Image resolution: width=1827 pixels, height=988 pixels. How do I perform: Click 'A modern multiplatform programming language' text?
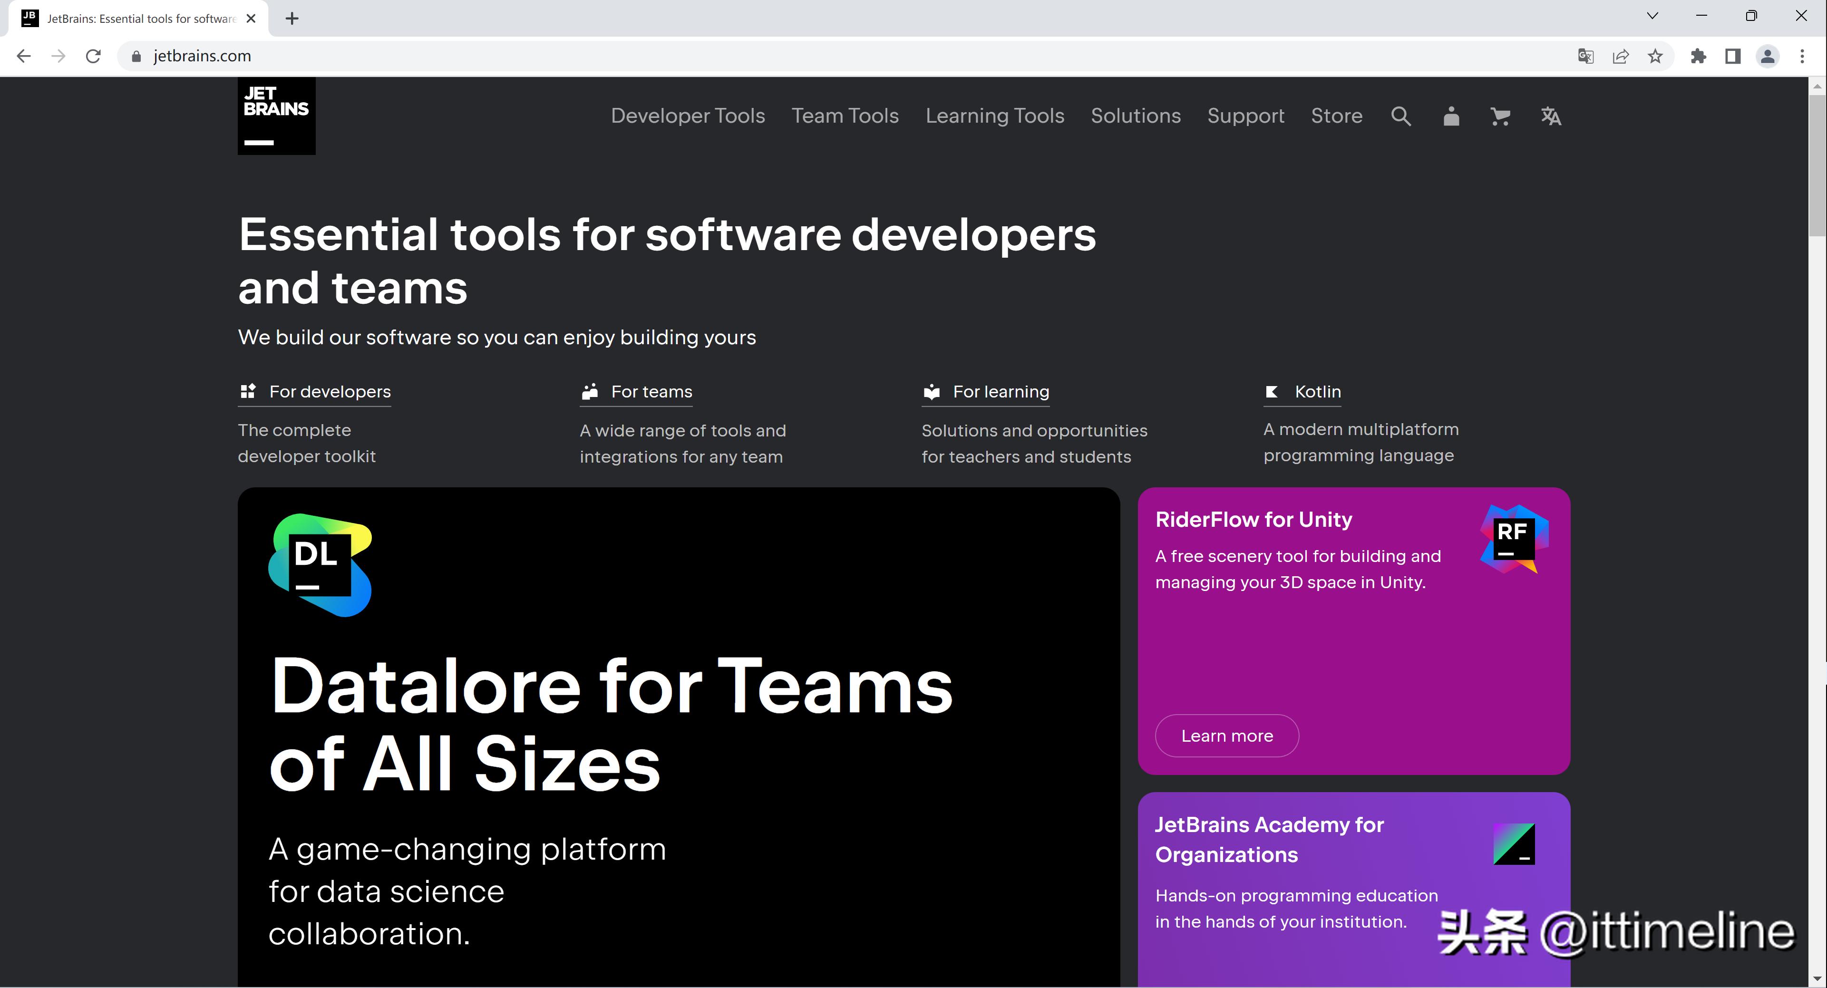[x=1361, y=442]
